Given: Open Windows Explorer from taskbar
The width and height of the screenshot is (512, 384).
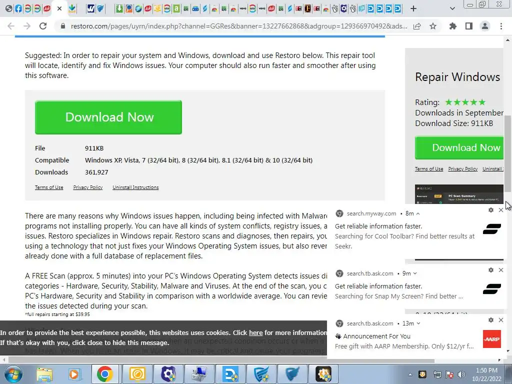Looking at the screenshot, I should [44, 374].
